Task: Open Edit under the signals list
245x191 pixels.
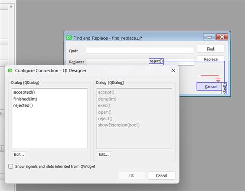Action: (x=19, y=154)
